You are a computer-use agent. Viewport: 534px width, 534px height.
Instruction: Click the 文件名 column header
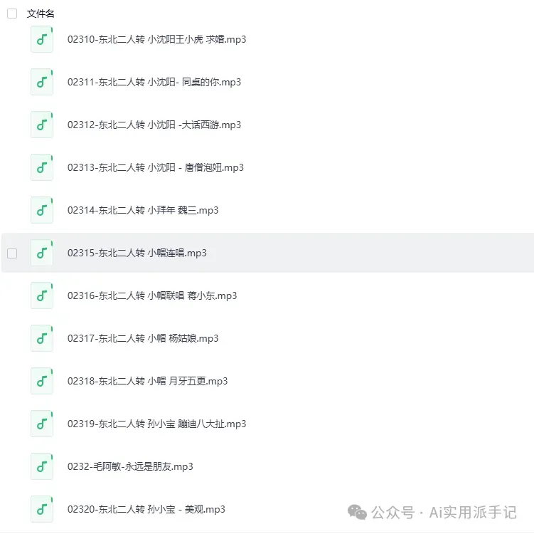point(41,14)
